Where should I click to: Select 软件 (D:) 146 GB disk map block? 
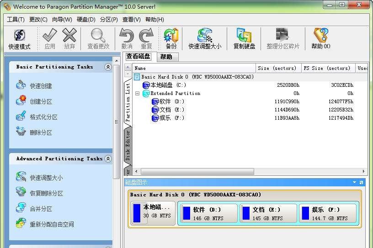click(x=208, y=213)
